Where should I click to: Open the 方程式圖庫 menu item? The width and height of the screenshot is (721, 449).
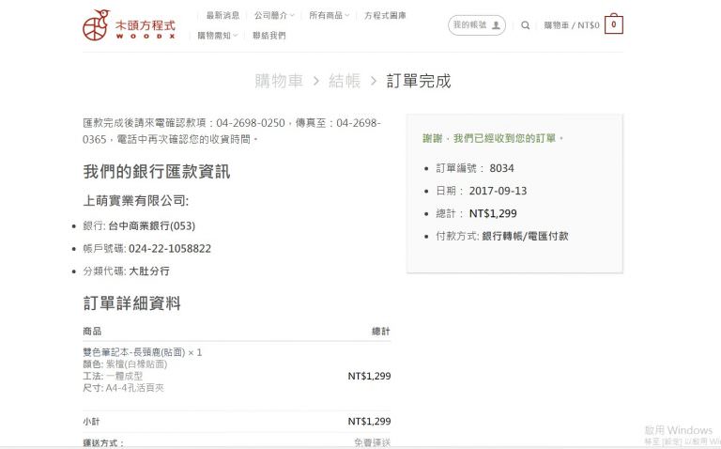[x=385, y=15]
